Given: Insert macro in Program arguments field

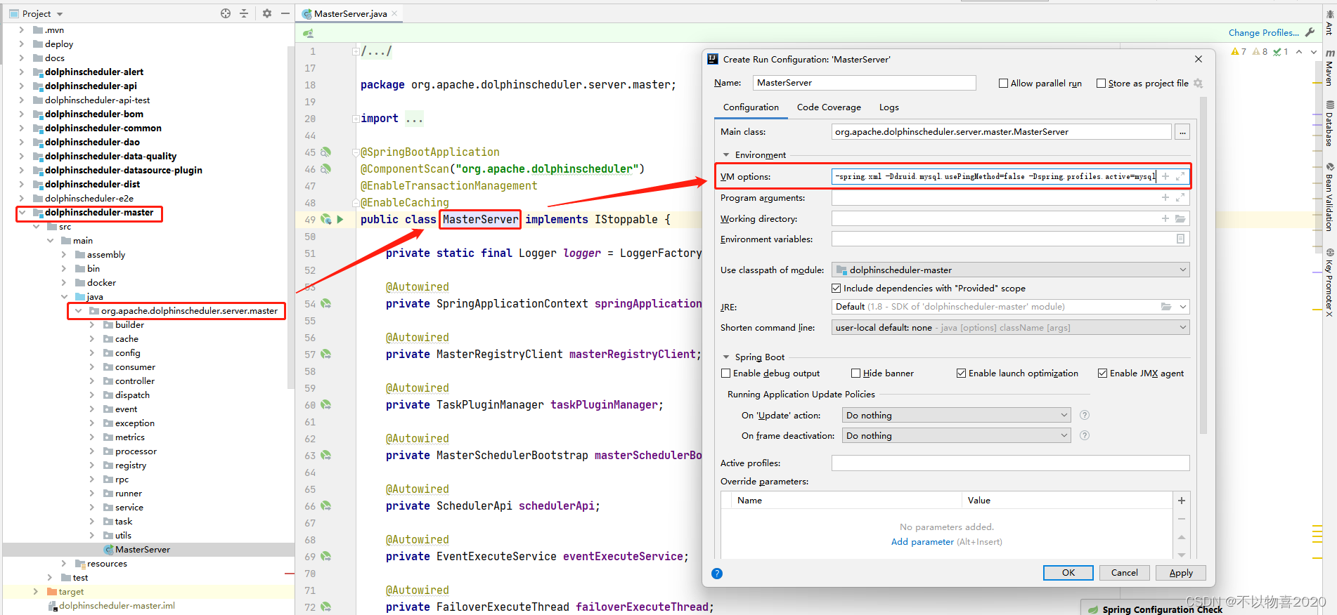Looking at the screenshot, I should coord(1165,198).
